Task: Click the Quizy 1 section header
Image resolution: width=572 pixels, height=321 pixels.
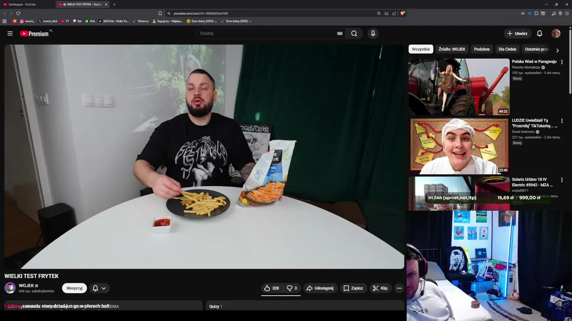Action: (215, 306)
